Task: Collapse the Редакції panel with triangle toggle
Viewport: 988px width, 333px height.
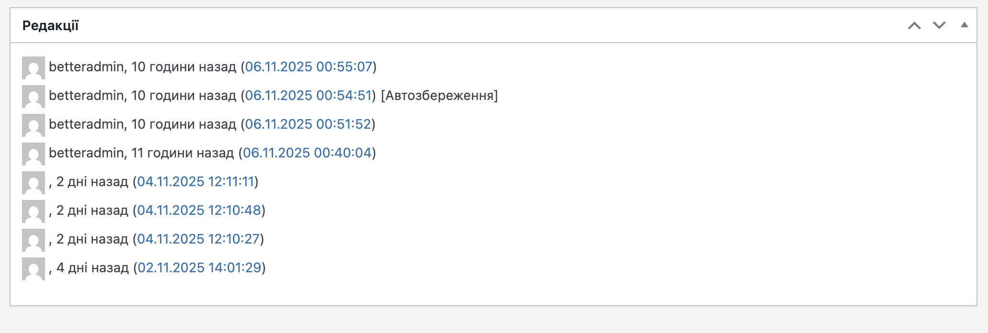Action: [965, 25]
